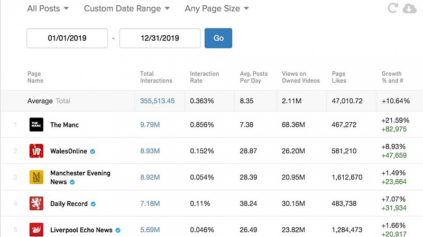Select WalesOnline growth number +47,659

click(394, 155)
